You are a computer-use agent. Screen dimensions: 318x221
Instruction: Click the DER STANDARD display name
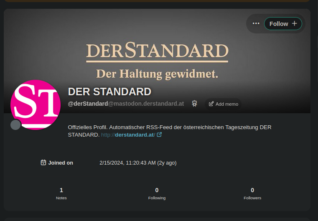[x=109, y=91]
